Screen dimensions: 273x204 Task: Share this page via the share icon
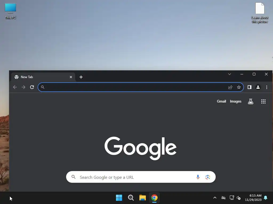pyautogui.click(x=230, y=87)
